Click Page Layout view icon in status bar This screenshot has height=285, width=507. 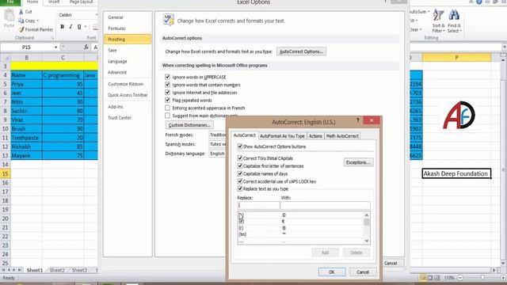430,278
